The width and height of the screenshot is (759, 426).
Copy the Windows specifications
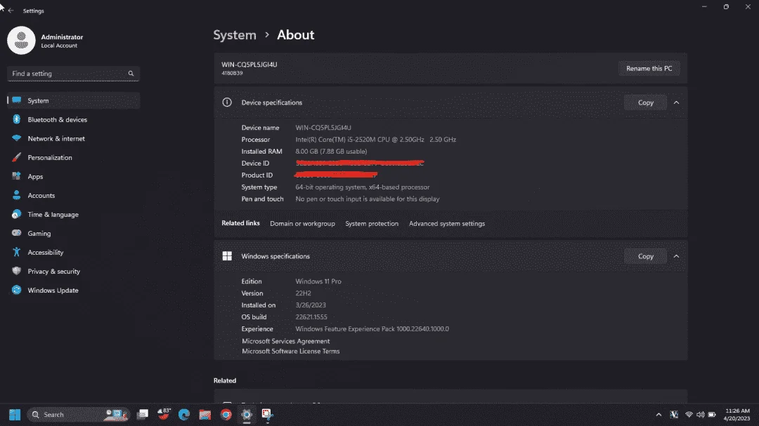(x=645, y=256)
